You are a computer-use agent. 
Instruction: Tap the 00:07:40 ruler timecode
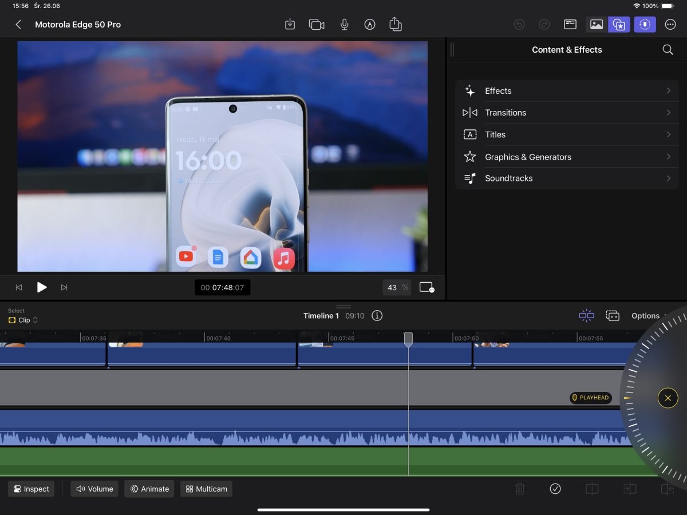tap(219, 338)
